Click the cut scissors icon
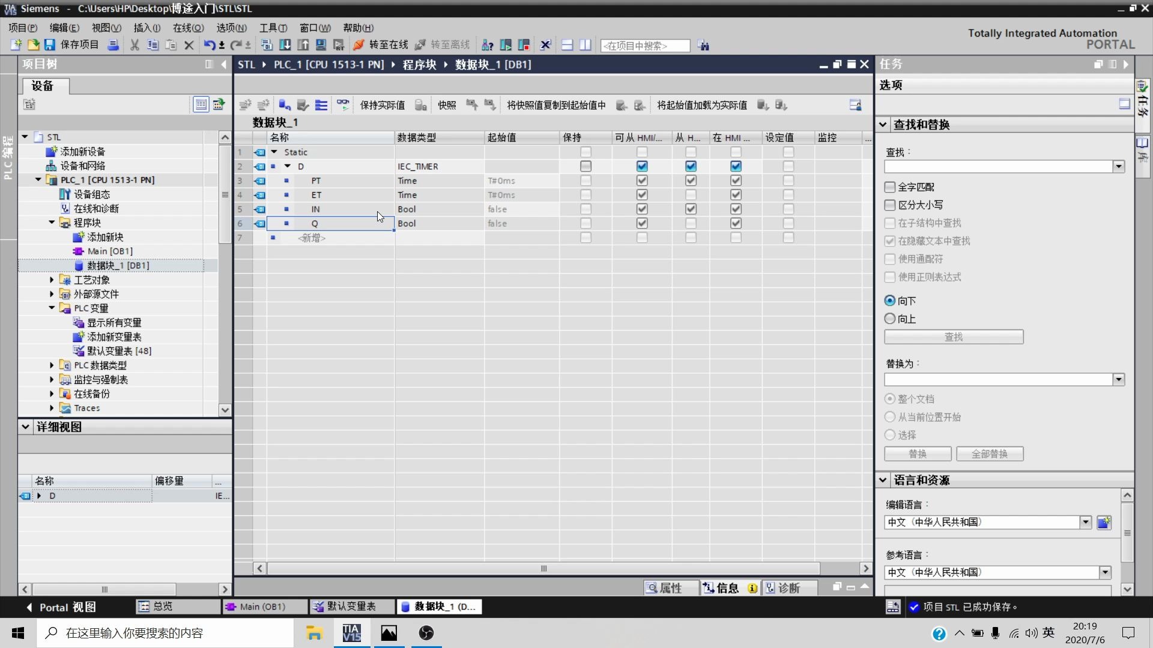 point(135,45)
